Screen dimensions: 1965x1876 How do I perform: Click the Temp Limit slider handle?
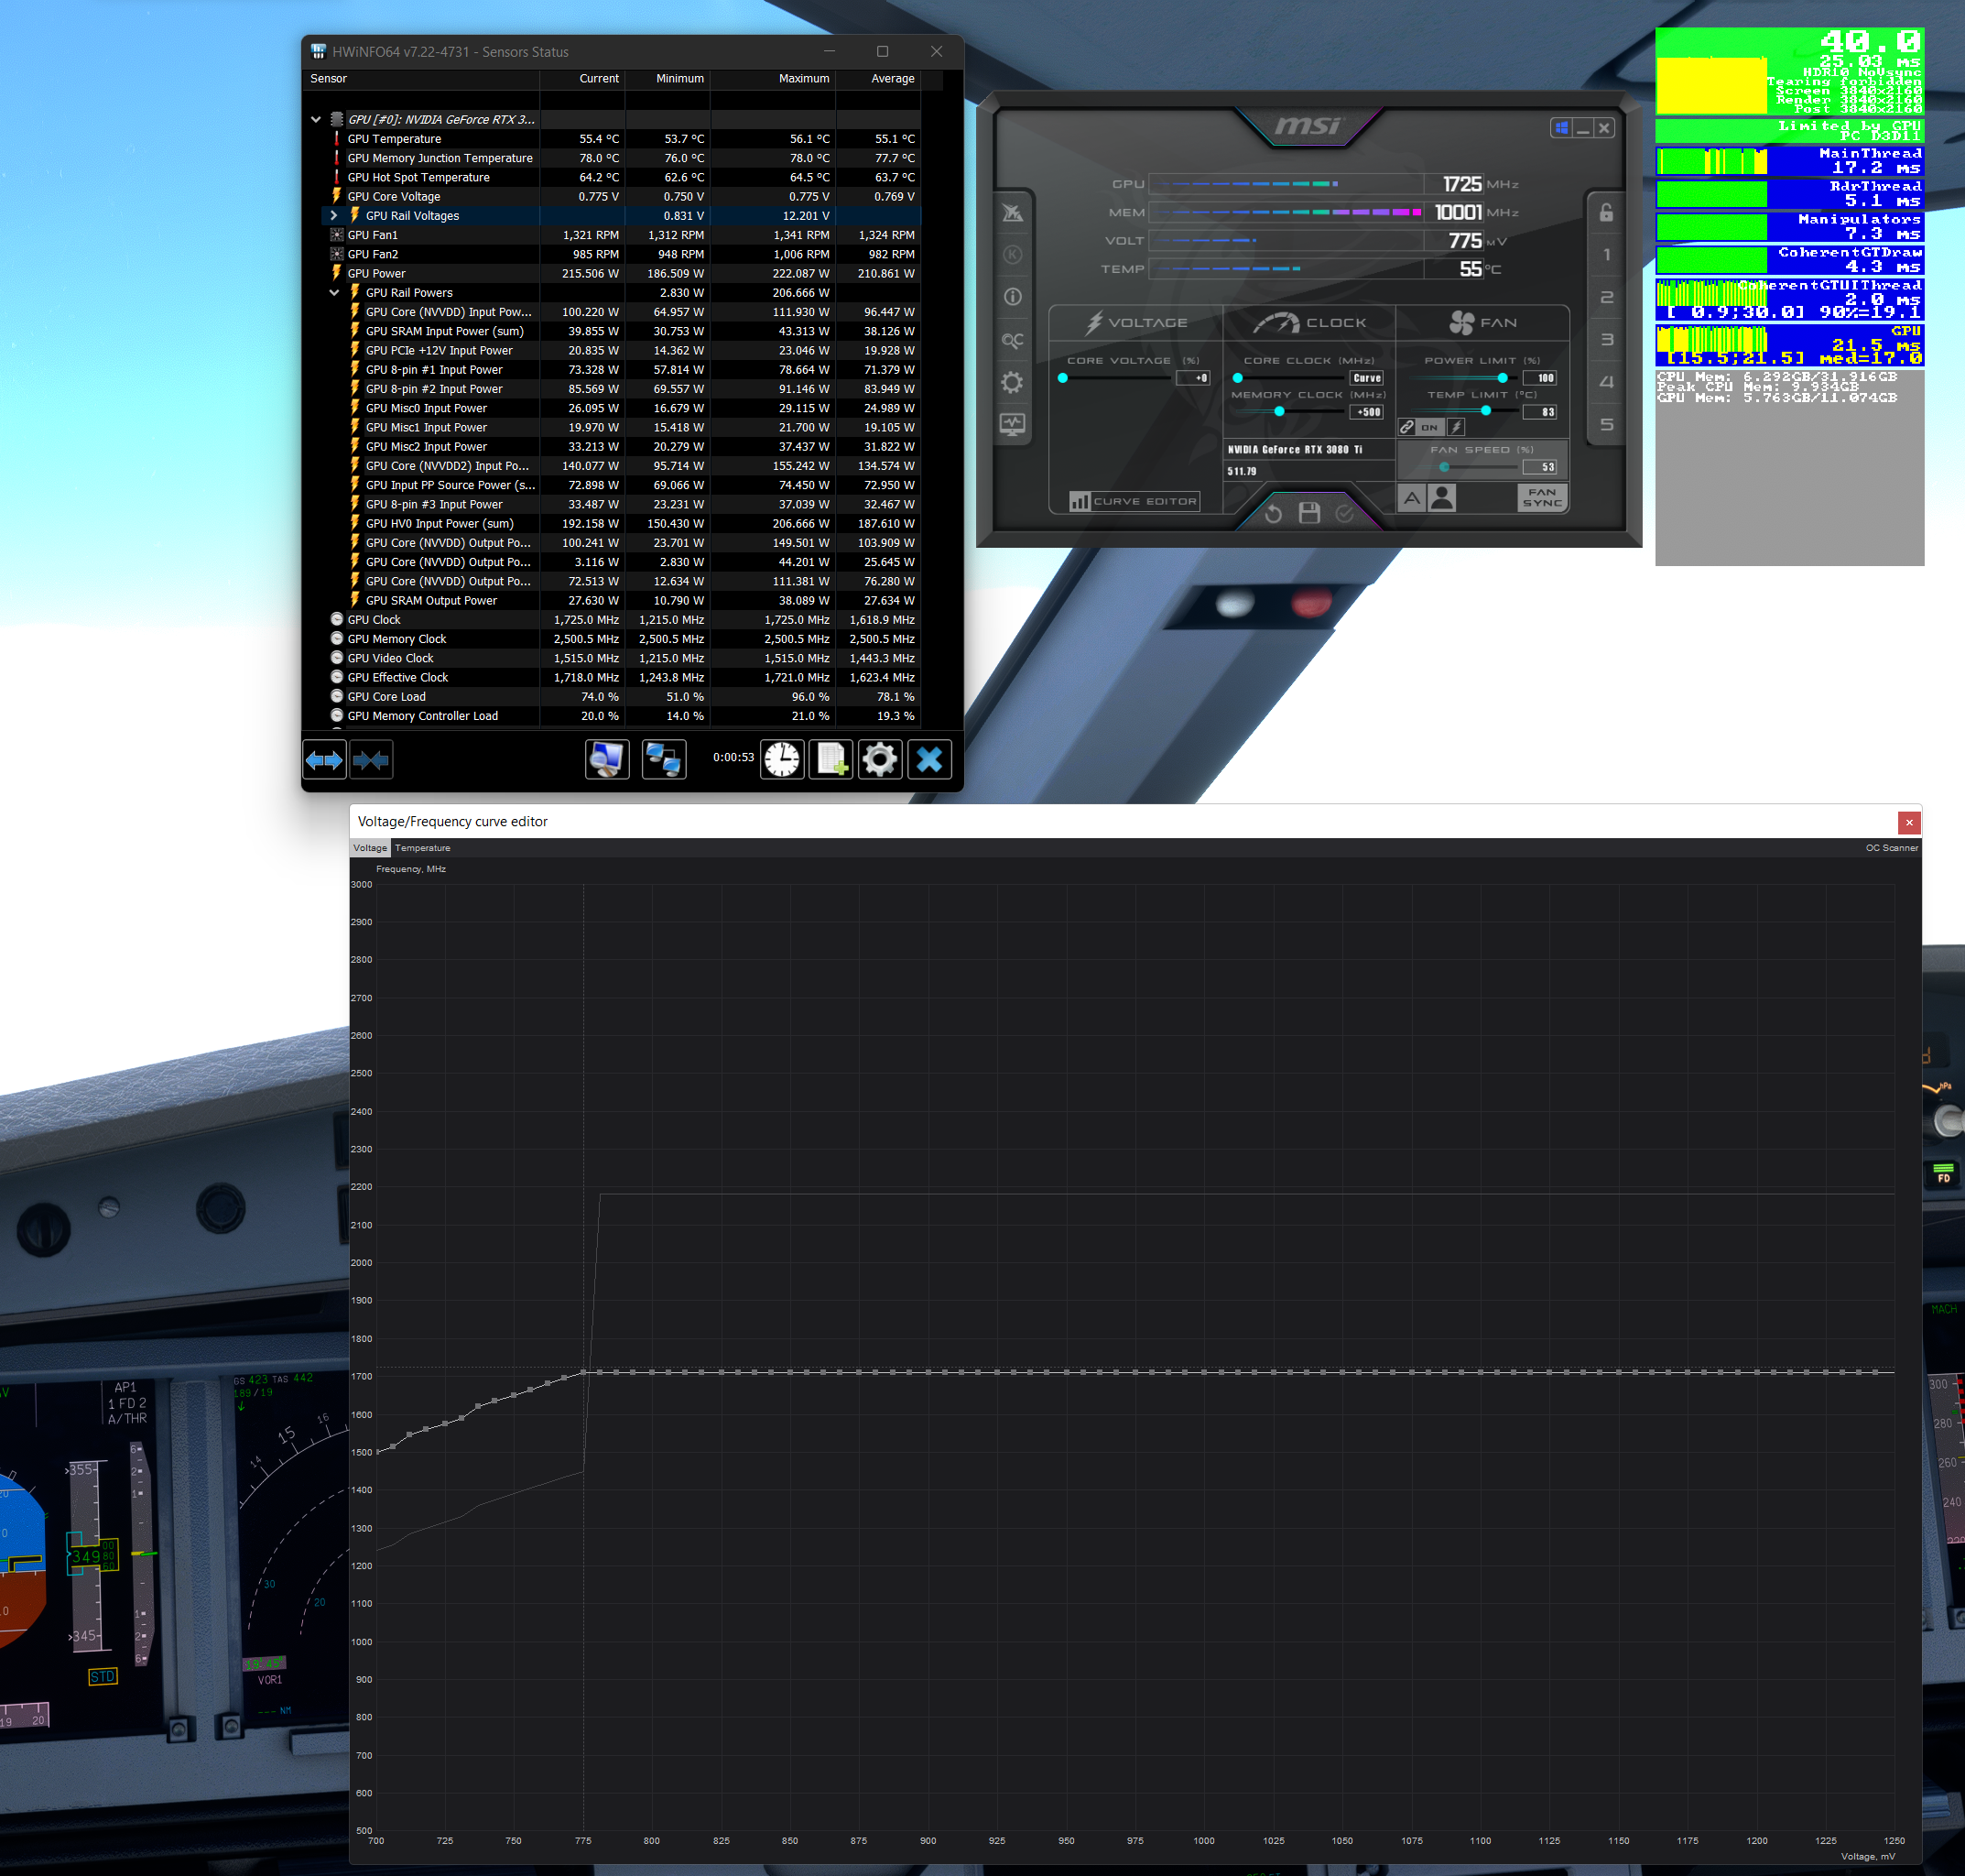pyautogui.click(x=1486, y=412)
